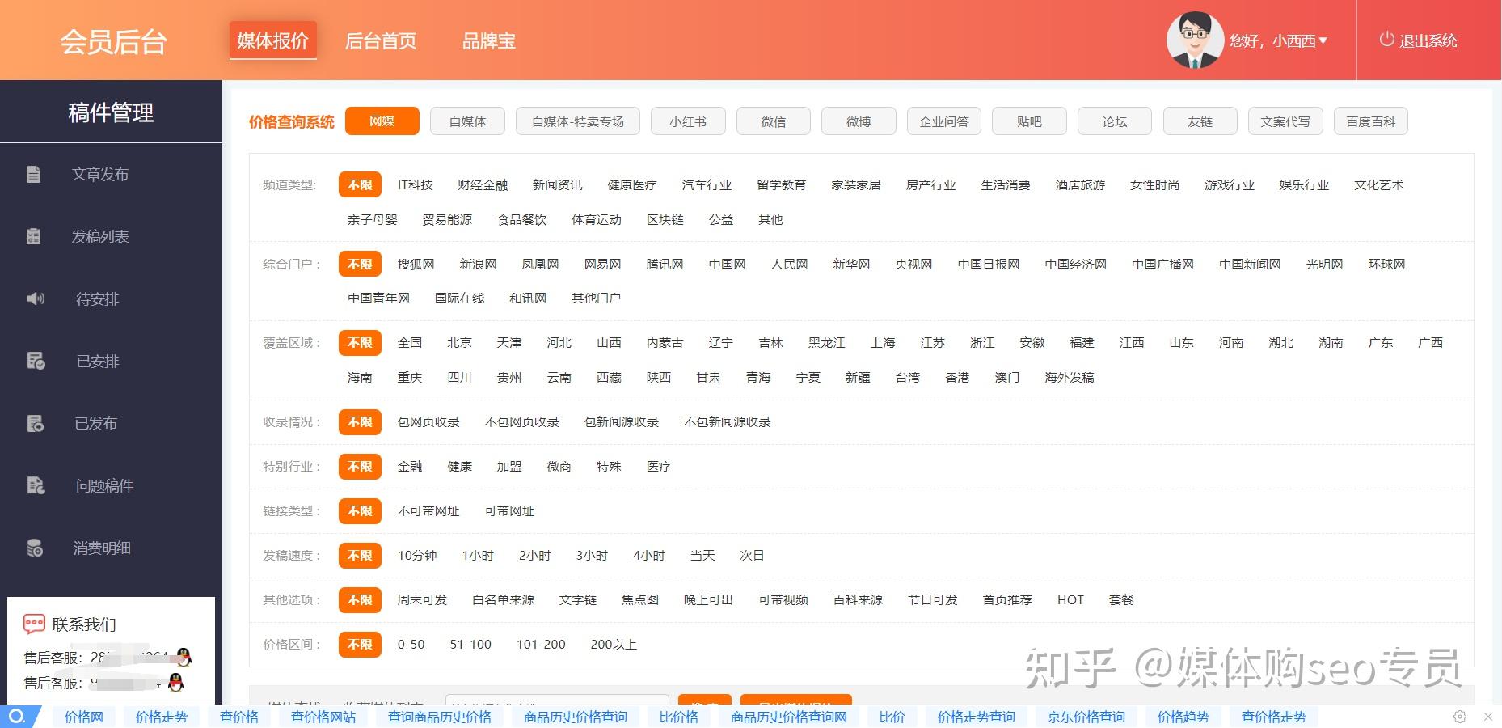Expand the 小西西 user dropdown

(x=1323, y=40)
